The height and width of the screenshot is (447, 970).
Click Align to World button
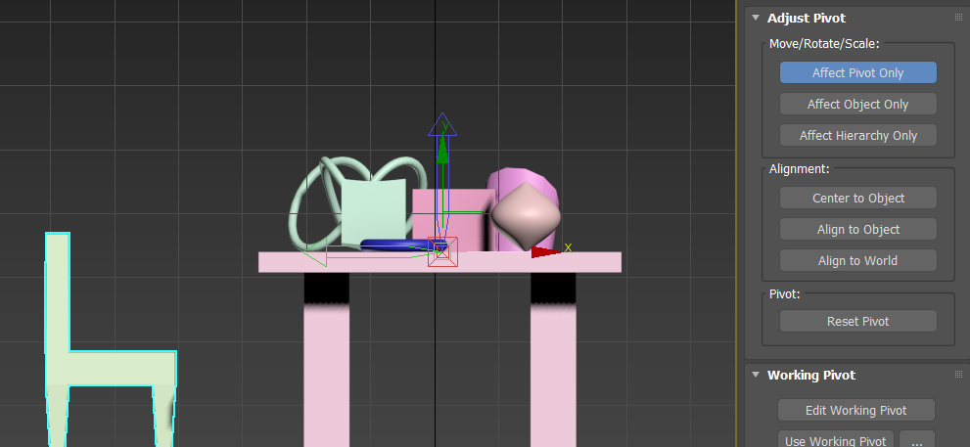click(858, 261)
